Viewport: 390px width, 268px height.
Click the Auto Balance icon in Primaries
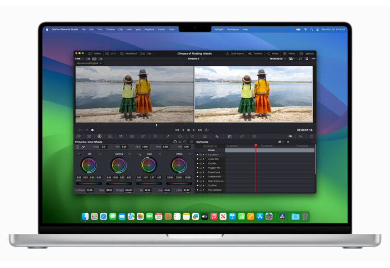tap(77, 147)
